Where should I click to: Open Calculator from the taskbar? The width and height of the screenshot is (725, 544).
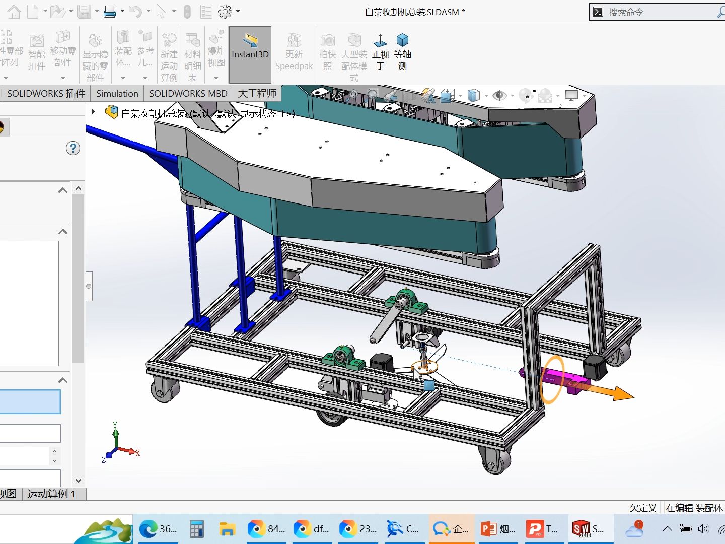(x=197, y=529)
